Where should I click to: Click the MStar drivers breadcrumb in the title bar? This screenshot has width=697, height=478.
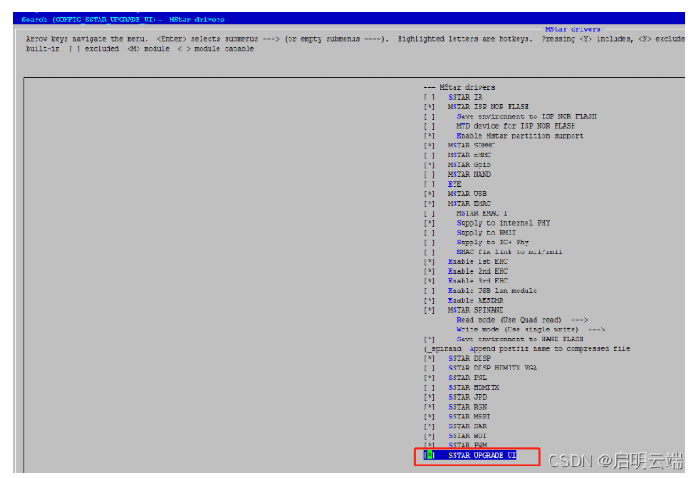[x=196, y=20]
